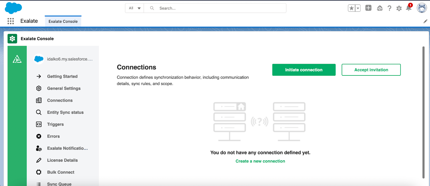
Task: Open the user profile avatar
Action: point(422,8)
